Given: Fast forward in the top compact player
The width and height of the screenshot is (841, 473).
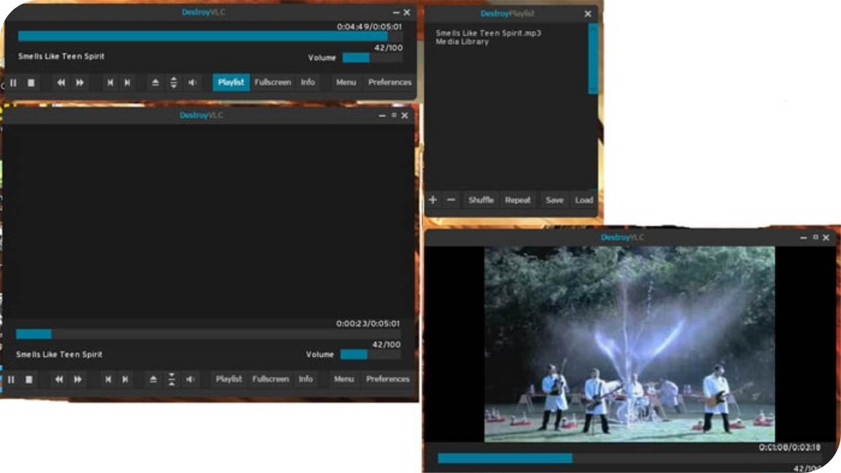Looking at the screenshot, I should pos(80,83).
